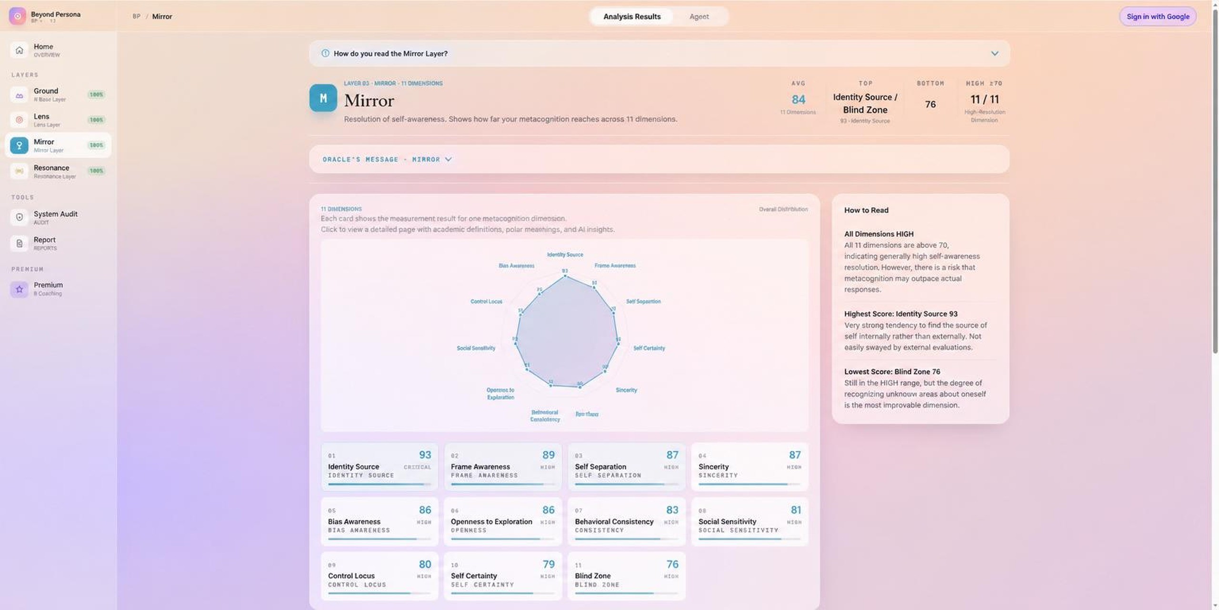Open the Identity Source dimension card

(380, 467)
